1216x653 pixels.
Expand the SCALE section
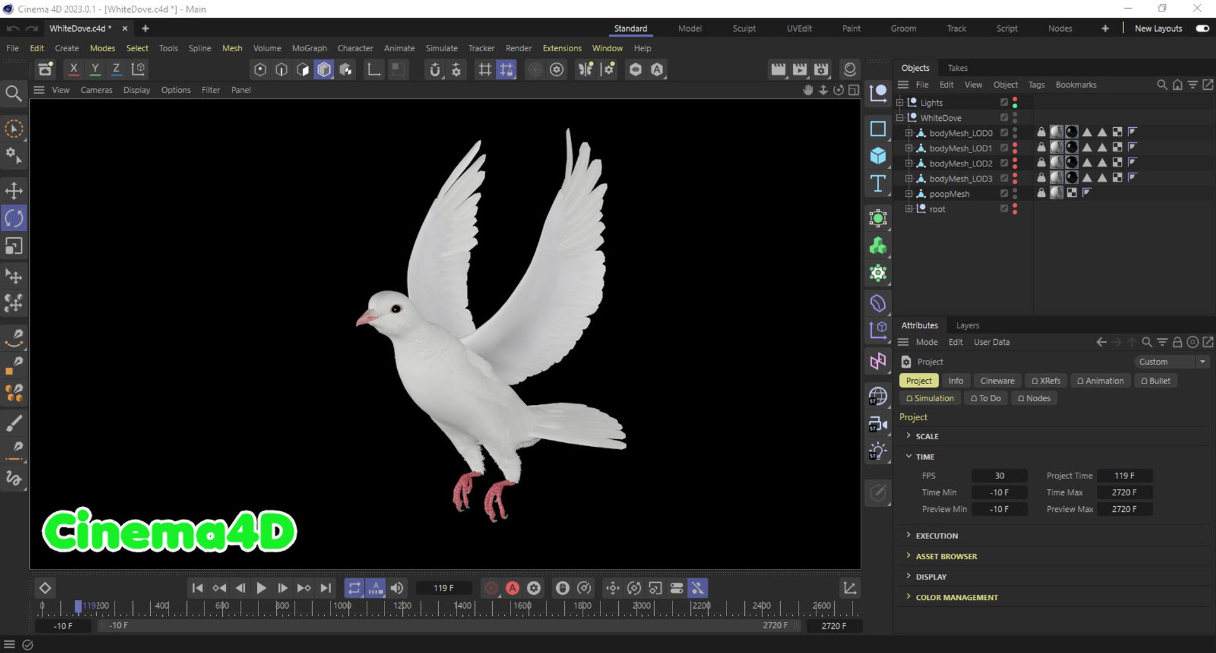point(909,435)
